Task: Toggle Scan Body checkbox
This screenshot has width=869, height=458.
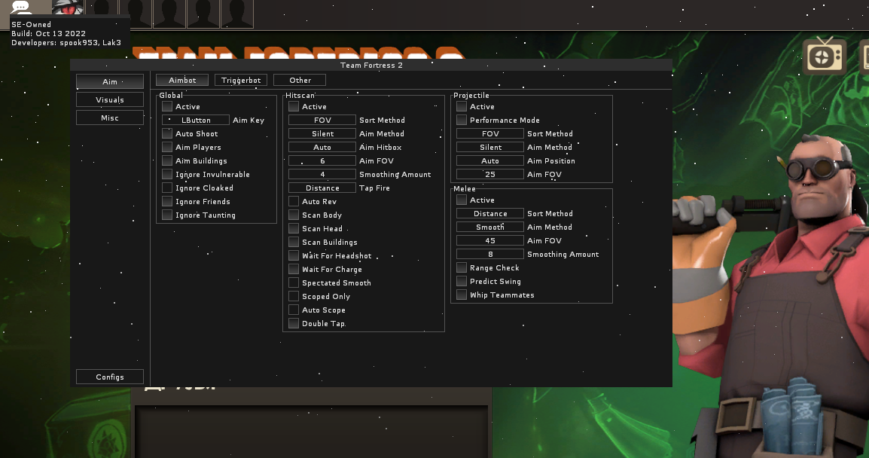Action: [294, 215]
